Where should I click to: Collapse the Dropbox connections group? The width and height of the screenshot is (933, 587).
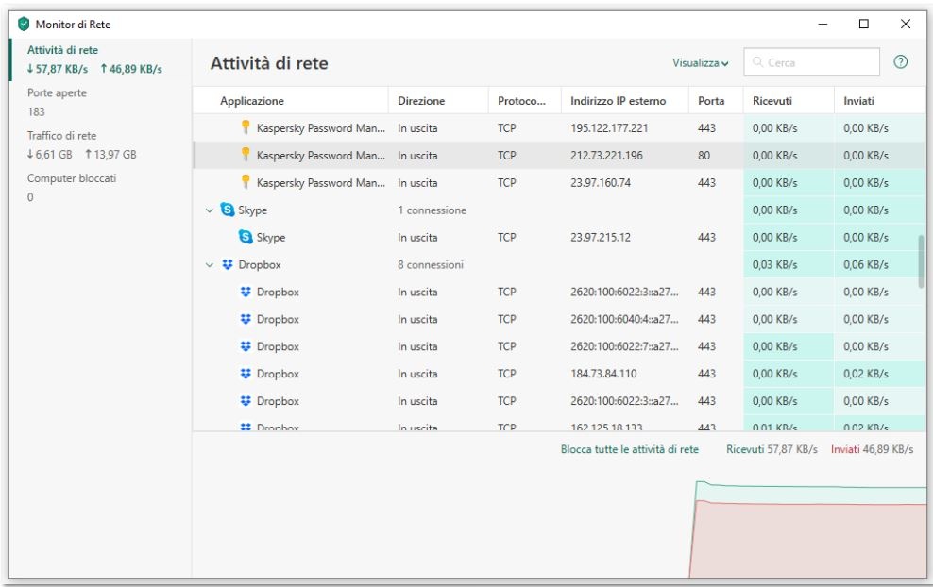pyautogui.click(x=210, y=265)
